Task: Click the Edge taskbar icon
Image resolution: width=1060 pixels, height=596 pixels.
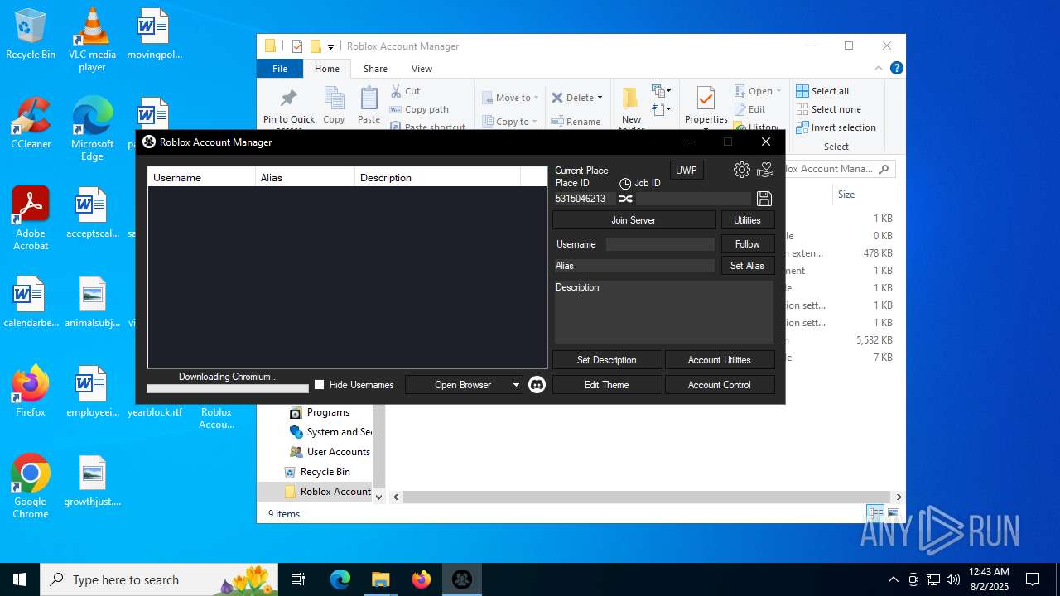Action: click(340, 579)
